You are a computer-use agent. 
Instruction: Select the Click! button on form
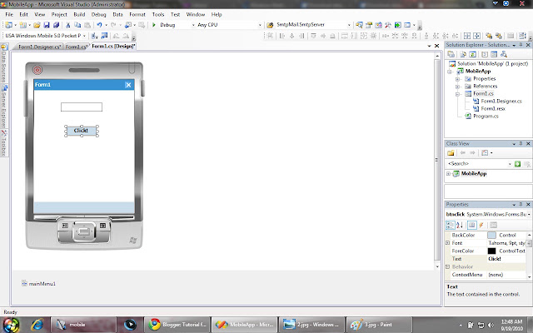point(82,131)
